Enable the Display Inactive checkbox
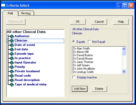This screenshot has height=105, width=136. tap(74, 77)
